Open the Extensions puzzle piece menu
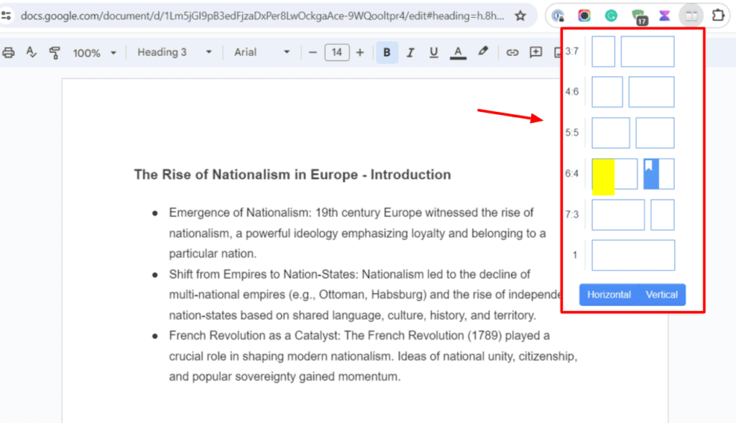 click(717, 15)
